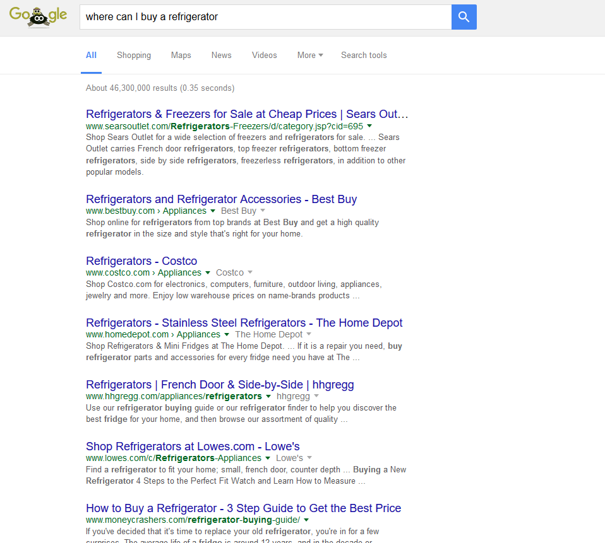Expand green arrow next to hhgregg.com URL
This screenshot has width=605, height=543.
[x=268, y=397]
